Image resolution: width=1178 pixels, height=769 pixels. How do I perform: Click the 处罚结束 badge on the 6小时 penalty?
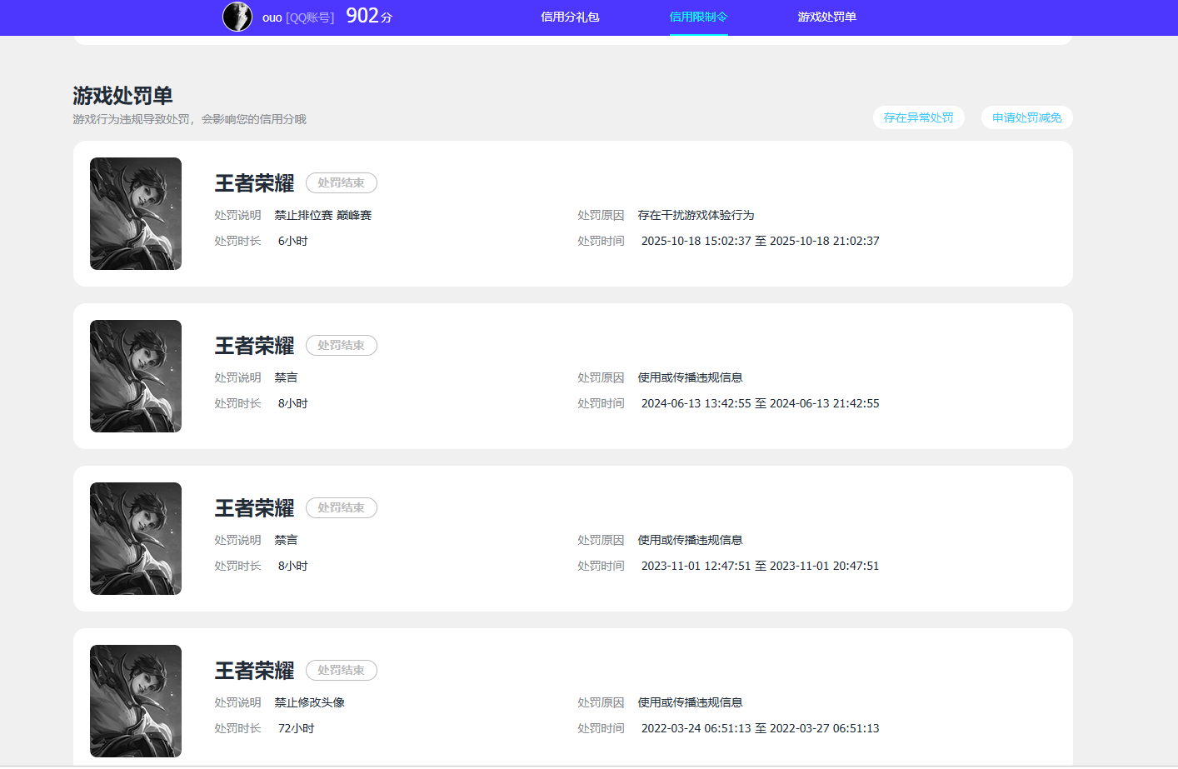coord(342,182)
